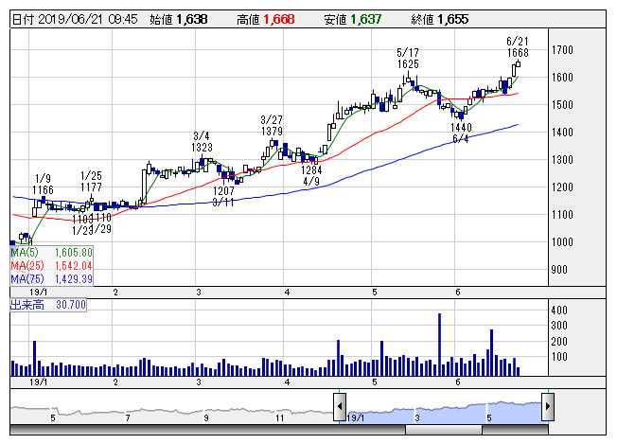The image size is (617, 444).
Task: Click the 5/17 peak label 1625
Action: click(408, 64)
